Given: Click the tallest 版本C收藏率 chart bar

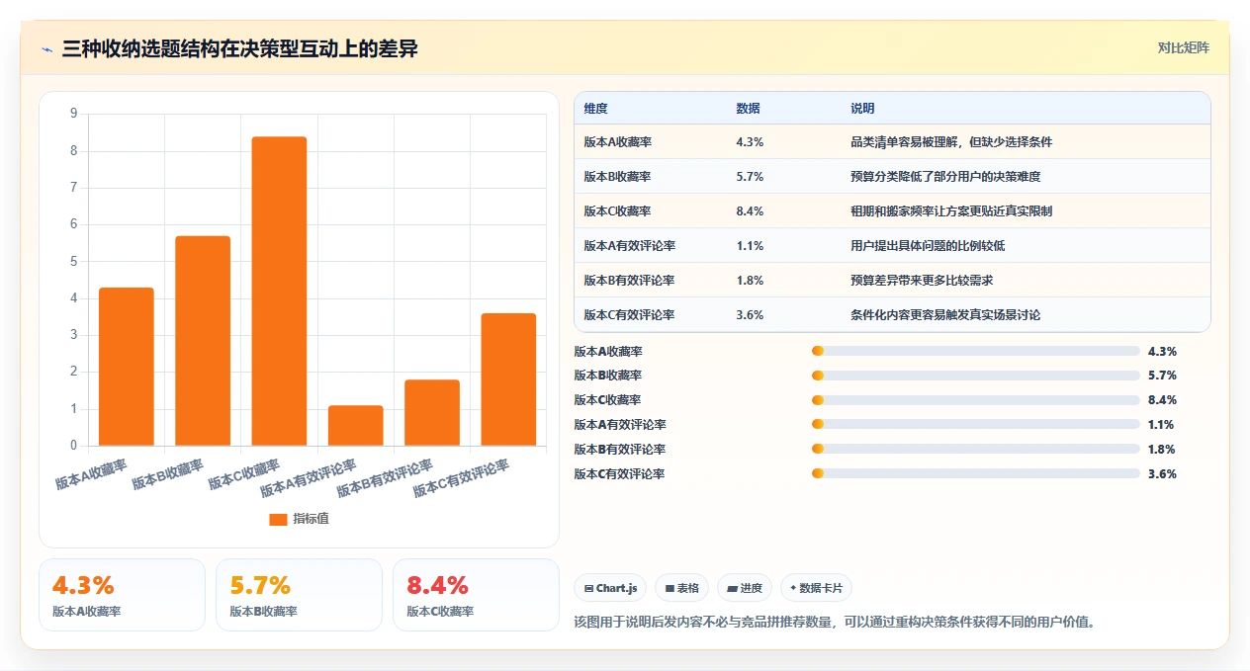Looking at the screenshot, I should (x=279, y=292).
